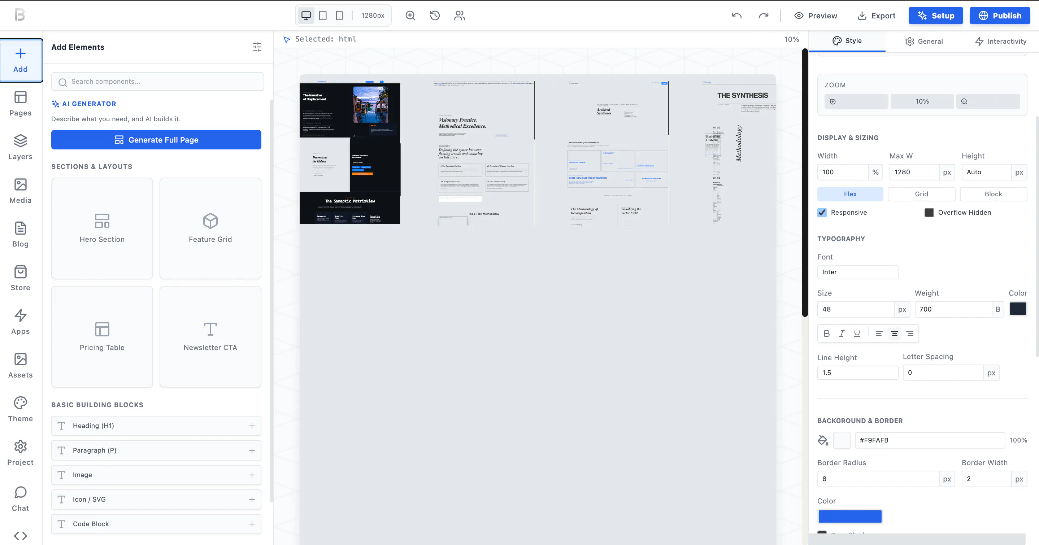Screen dimensions: 1039x545
Task: Set display mode to Block
Action: [993, 194]
